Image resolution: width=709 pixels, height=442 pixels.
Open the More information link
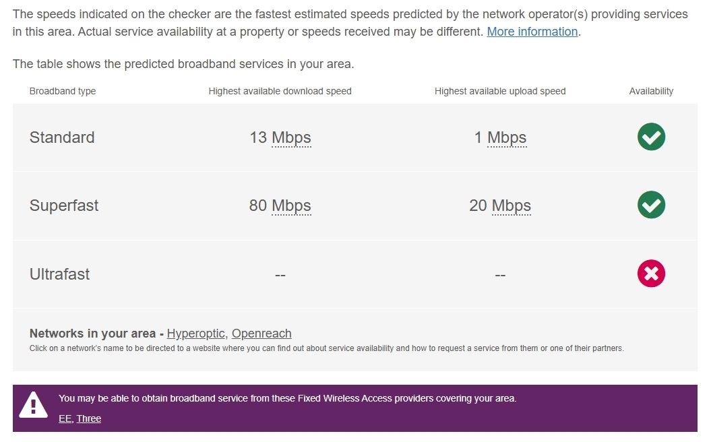tap(532, 32)
